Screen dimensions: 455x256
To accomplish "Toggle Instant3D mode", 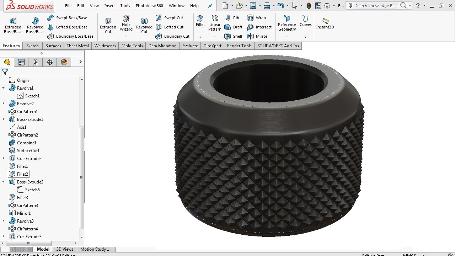I will coord(325,23).
